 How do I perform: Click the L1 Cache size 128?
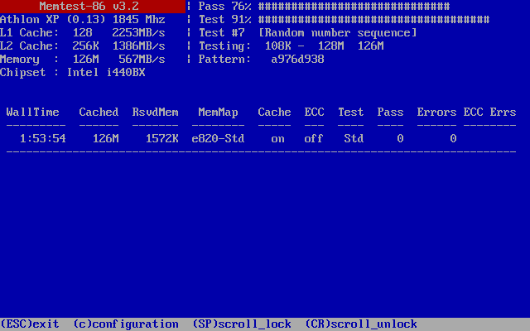pos(83,33)
